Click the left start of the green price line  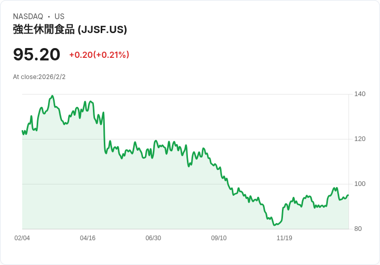[x=23, y=131]
